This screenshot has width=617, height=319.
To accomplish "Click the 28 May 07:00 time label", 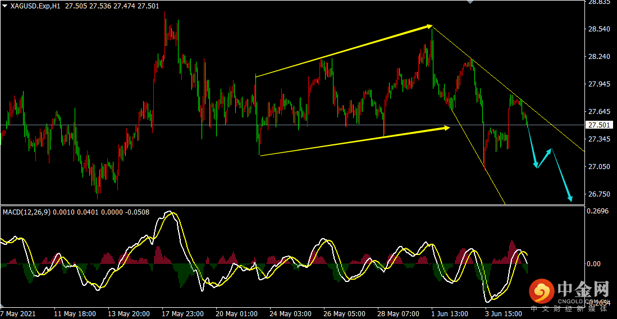I will tap(399, 315).
